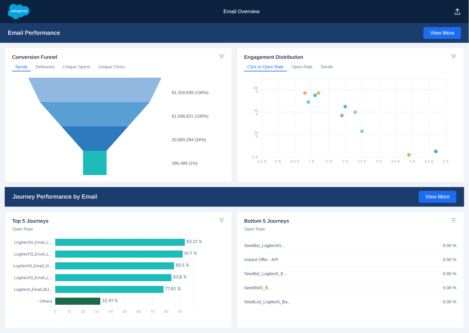Click the Salesforce cloud logo
This screenshot has height=333, width=469.
[18, 11]
